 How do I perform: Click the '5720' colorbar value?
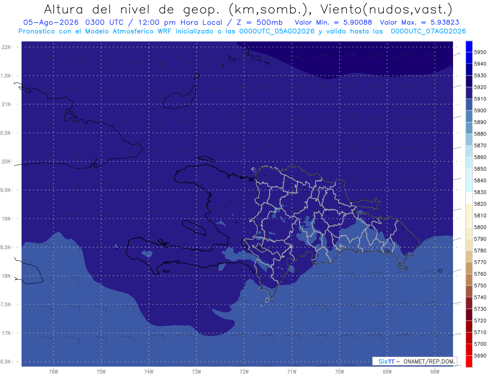(x=480, y=320)
